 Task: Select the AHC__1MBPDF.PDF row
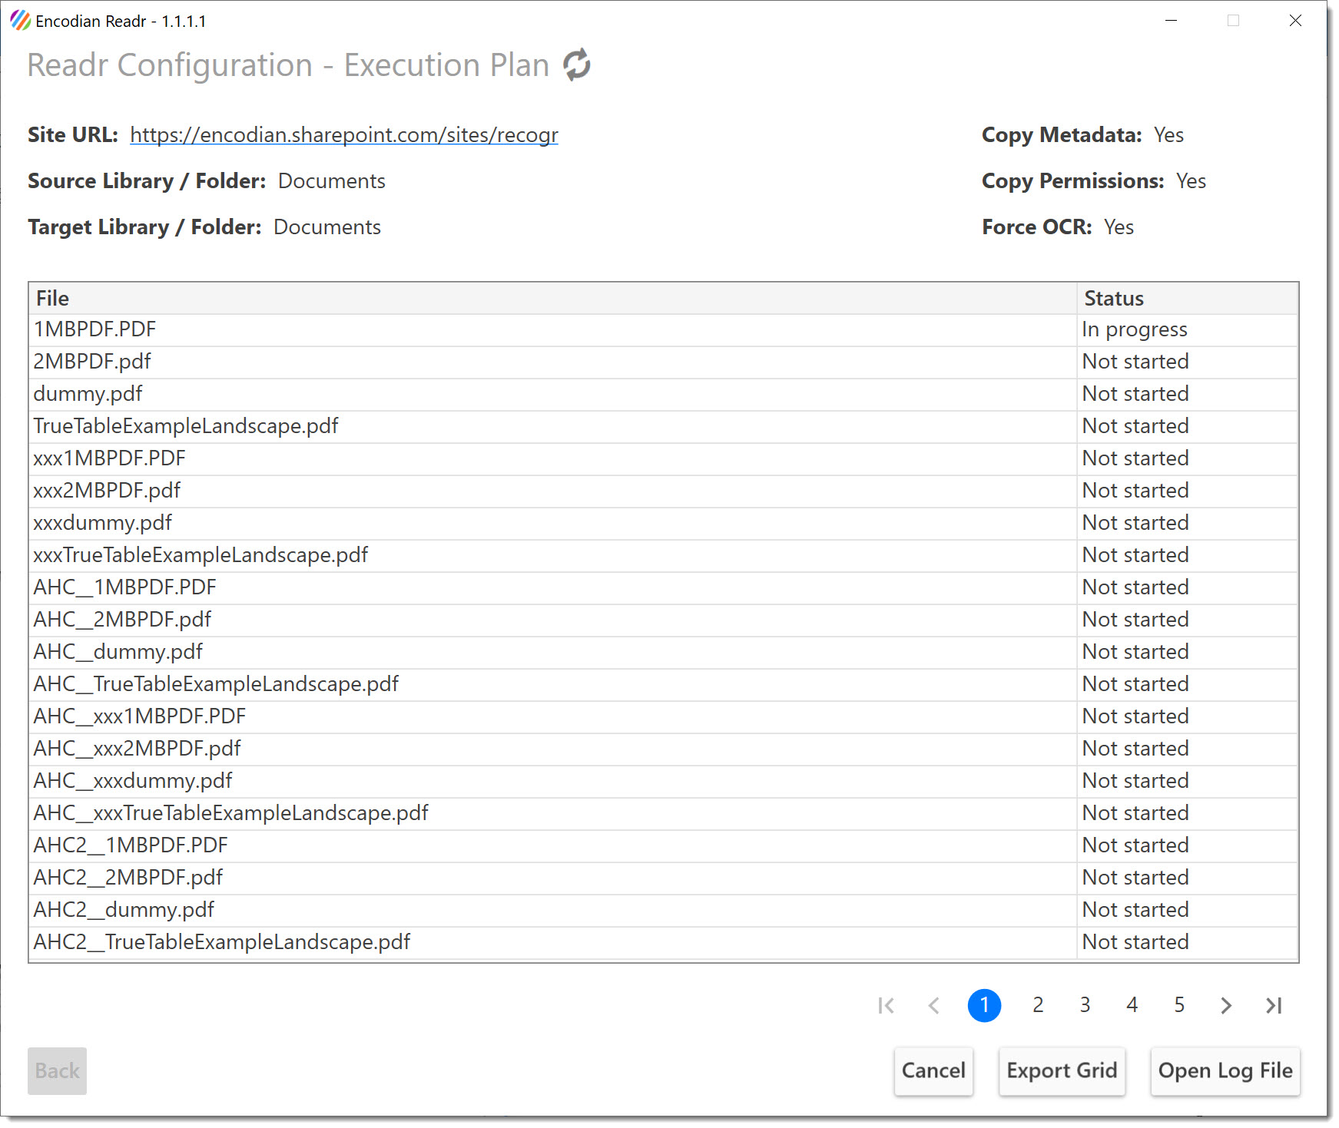point(663,587)
